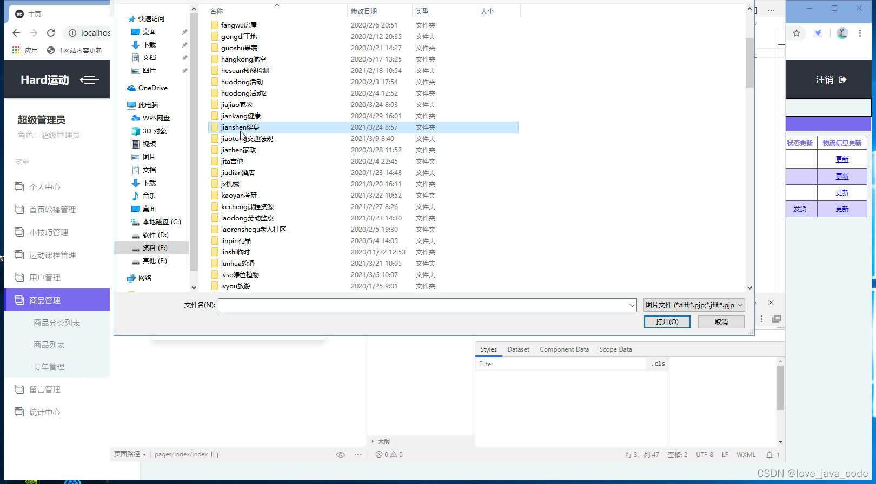Image resolution: width=876 pixels, height=484 pixels.
Task: Toggle the .cls class editor
Action: point(658,364)
